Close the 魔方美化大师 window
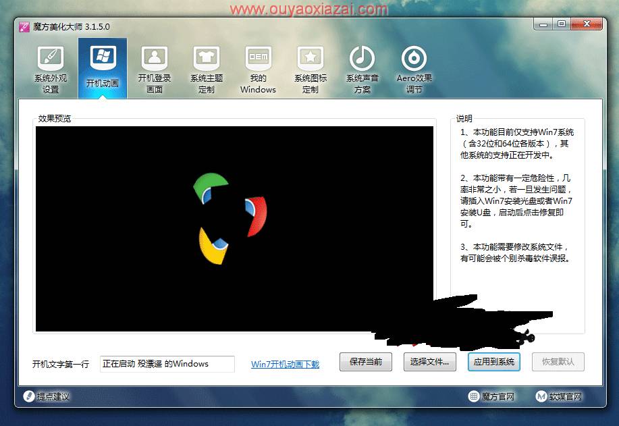619x426 pixels. (x=587, y=24)
